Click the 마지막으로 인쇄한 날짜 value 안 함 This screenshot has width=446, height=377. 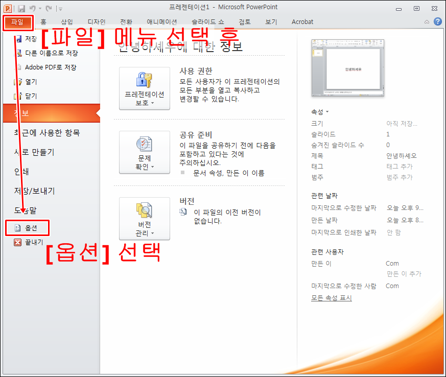click(394, 232)
